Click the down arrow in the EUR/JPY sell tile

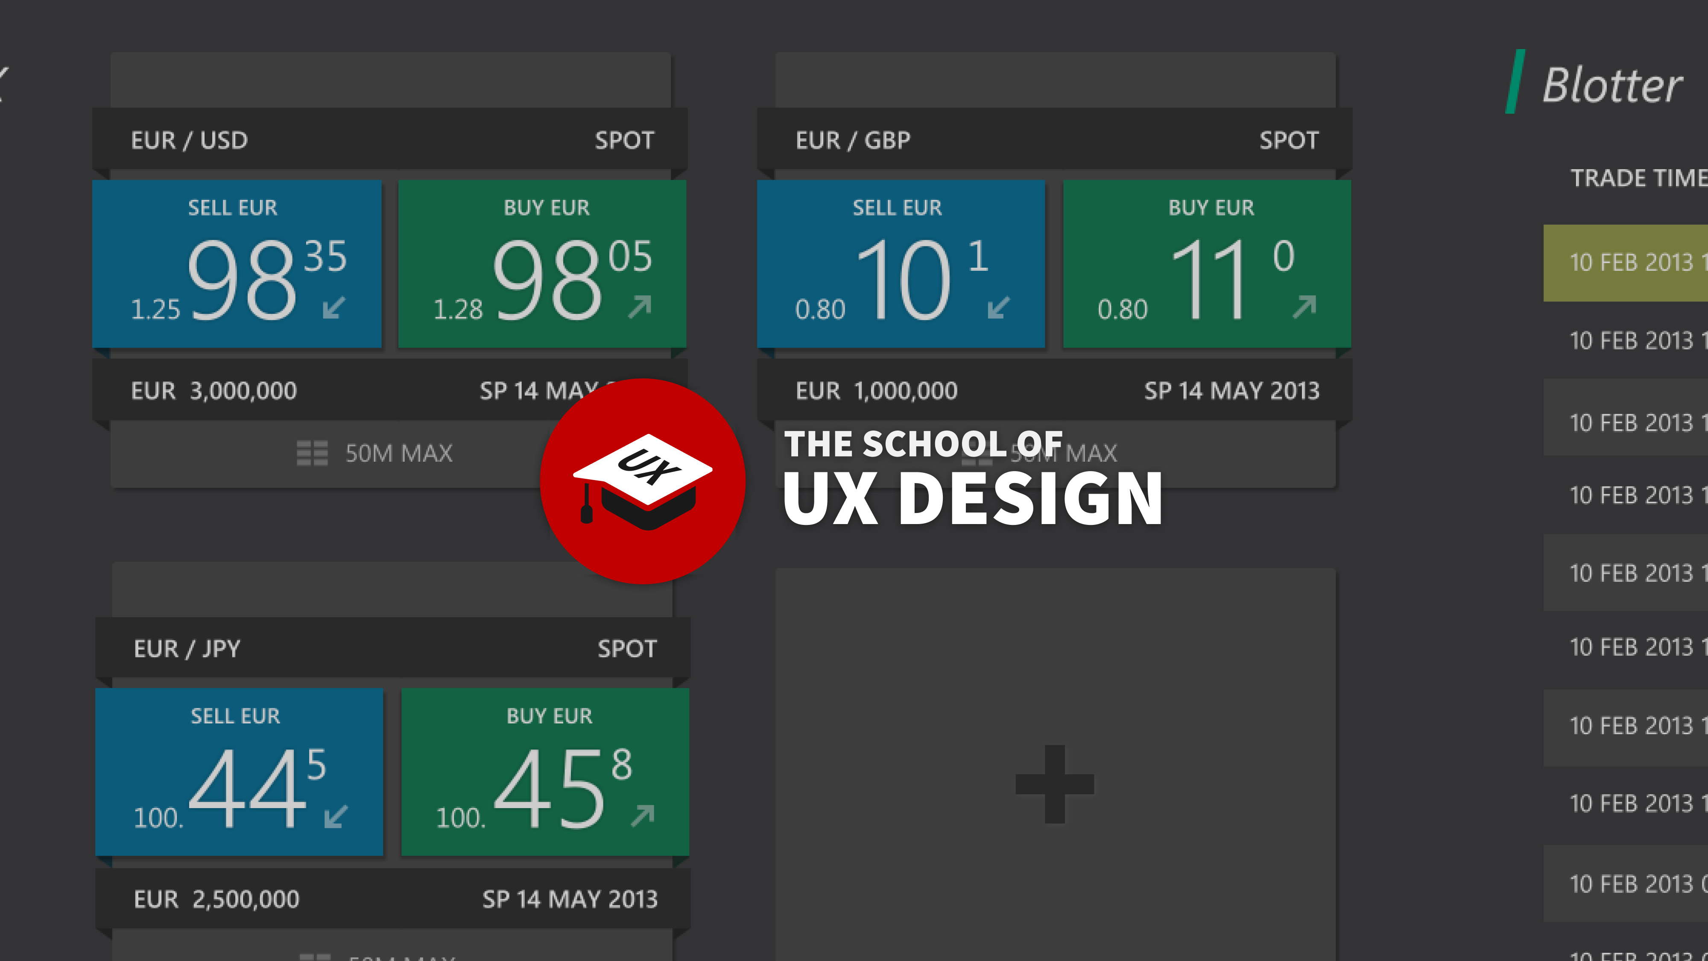point(336,816)
